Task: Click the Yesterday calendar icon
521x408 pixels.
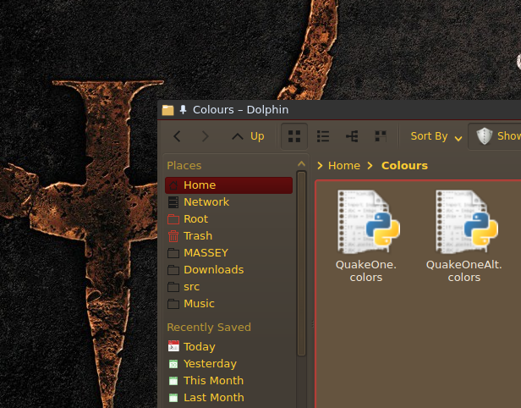Action: point(173,364)
